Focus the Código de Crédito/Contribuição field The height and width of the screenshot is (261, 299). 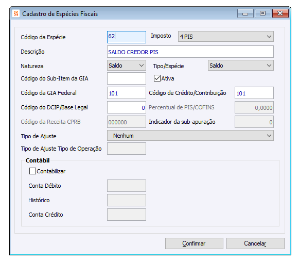point(254,93)
